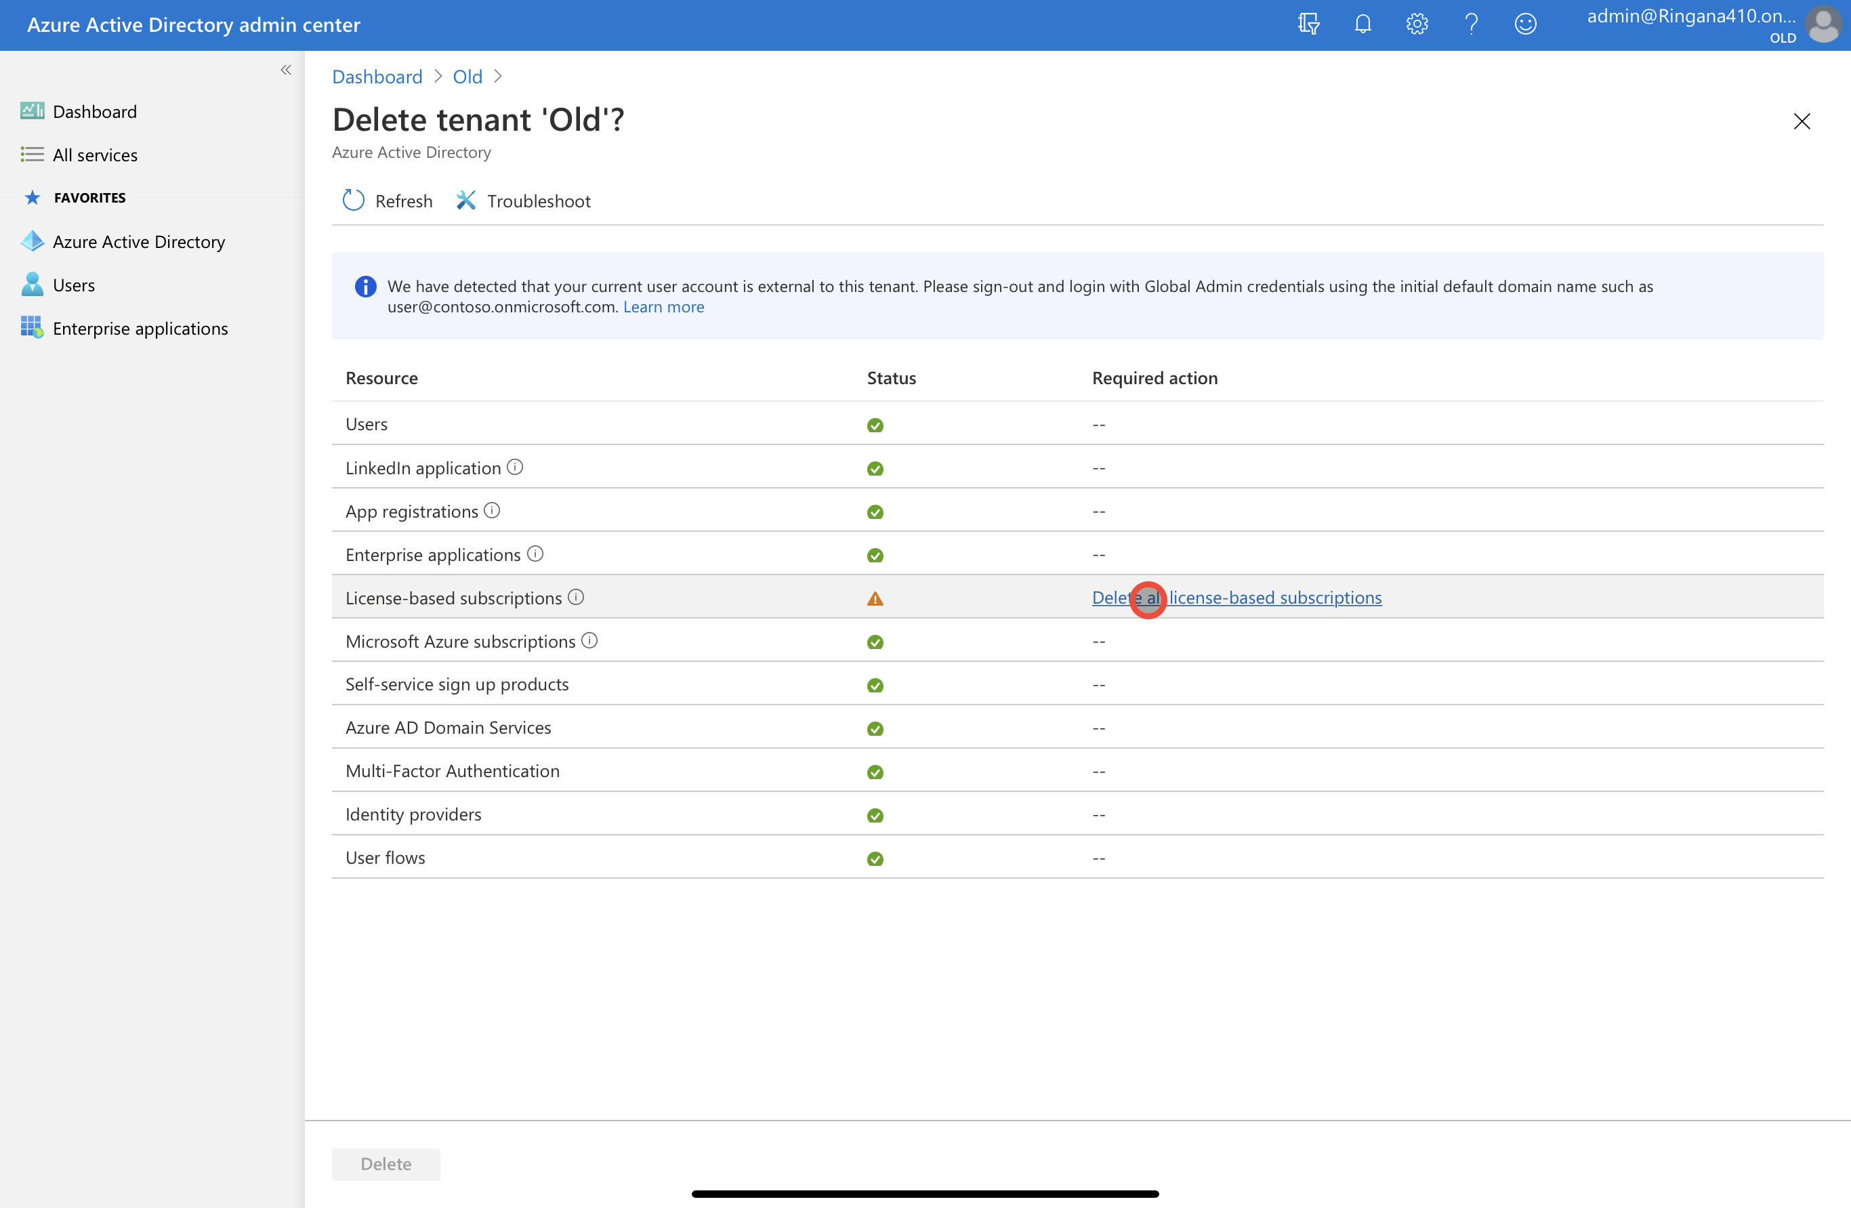This screenshot has height=1208, width=1851.
Task: Click info icon next to App registrations
Action: (x=493, y=510)
